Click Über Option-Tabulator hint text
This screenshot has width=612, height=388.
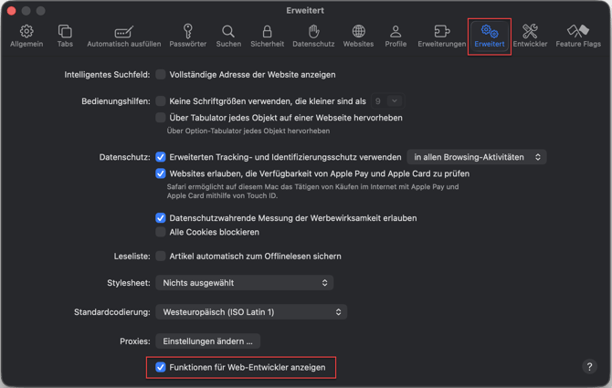[248, 131]
